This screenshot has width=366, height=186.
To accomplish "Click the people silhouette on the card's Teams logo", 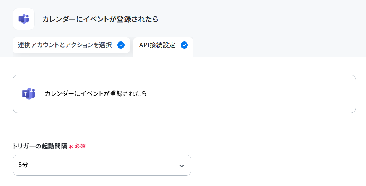I will pyautogui.click(x=32, y=93).
